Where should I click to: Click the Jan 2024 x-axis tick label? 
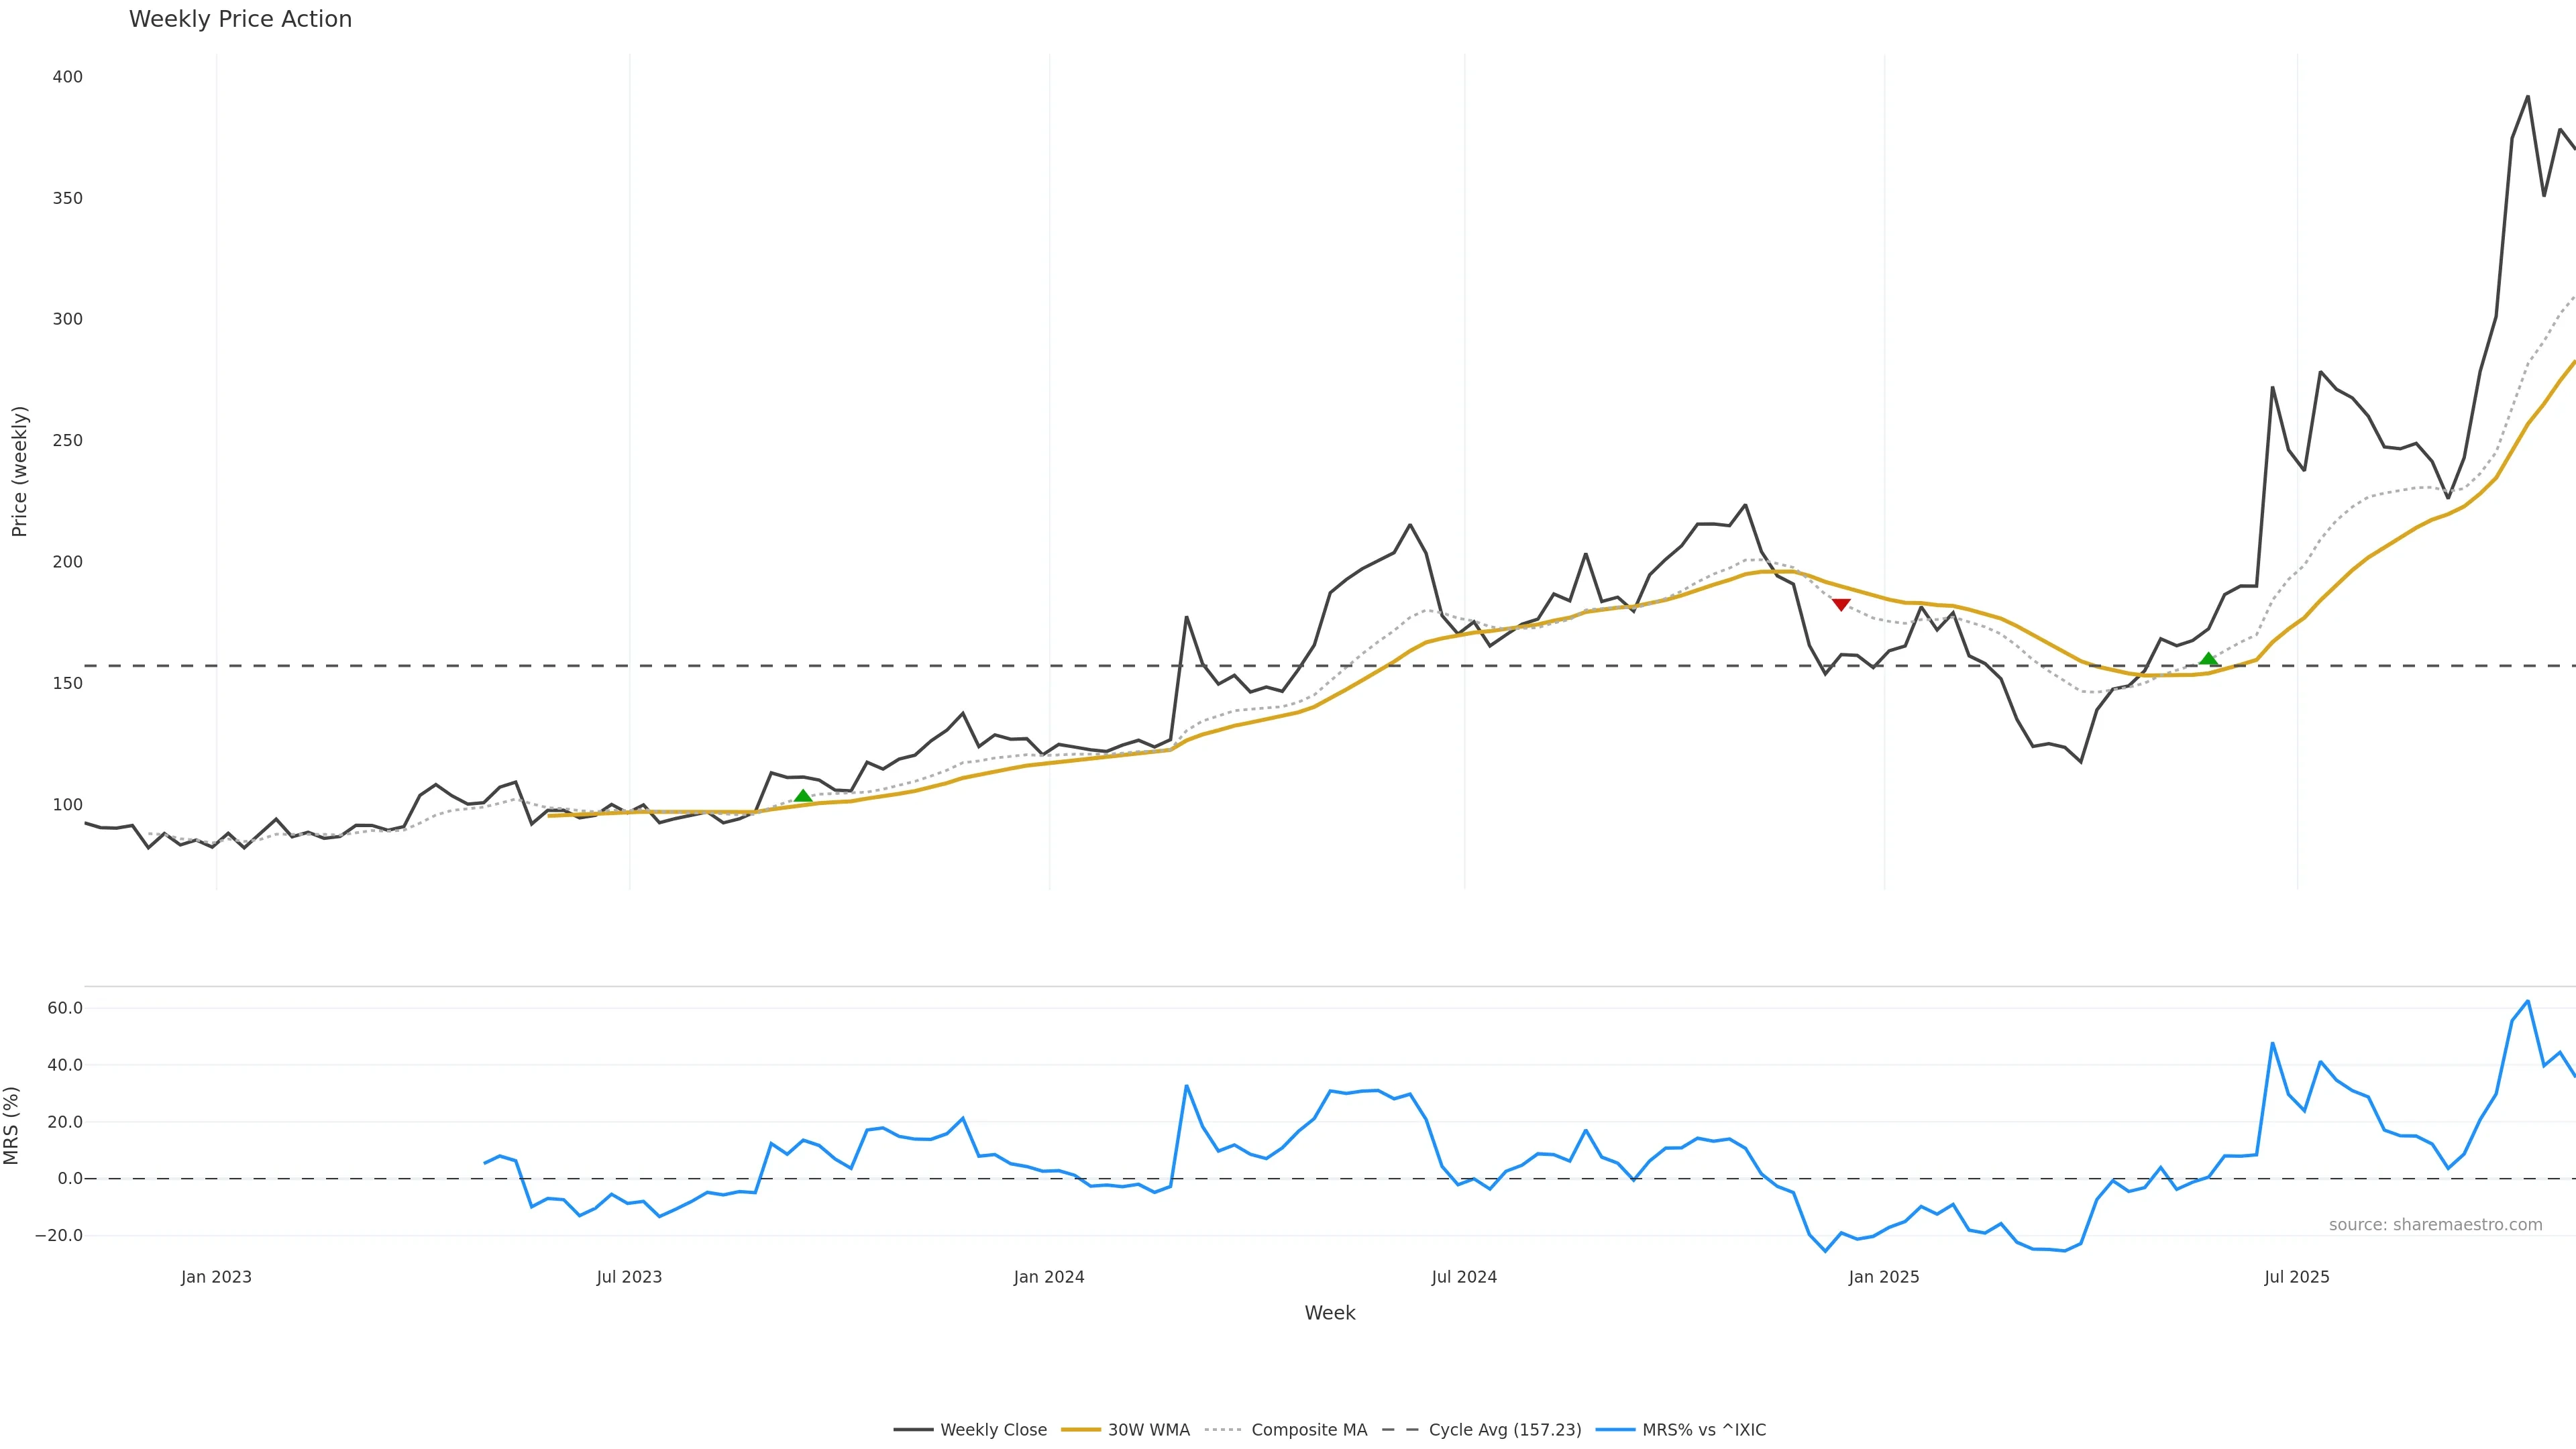1048,1277
